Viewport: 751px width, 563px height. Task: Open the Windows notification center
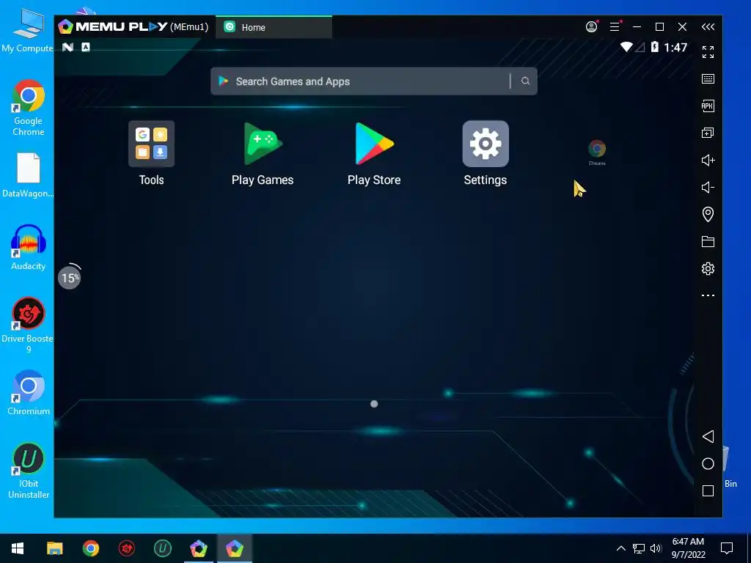tap(727, 548)
